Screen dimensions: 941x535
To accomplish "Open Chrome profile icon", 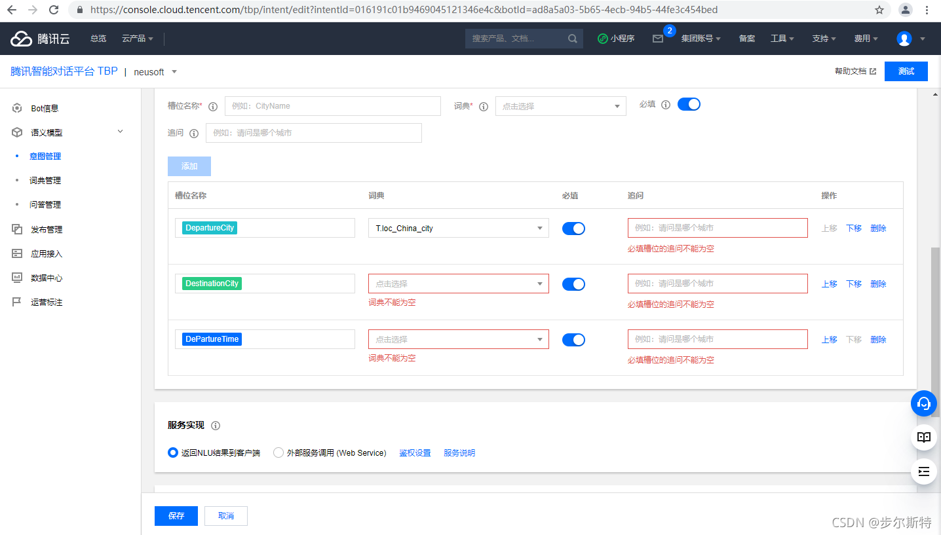I will [x=906, y=10].
